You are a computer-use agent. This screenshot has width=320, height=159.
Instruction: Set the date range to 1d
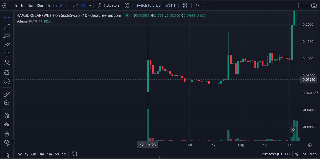(x=64, y=154)
